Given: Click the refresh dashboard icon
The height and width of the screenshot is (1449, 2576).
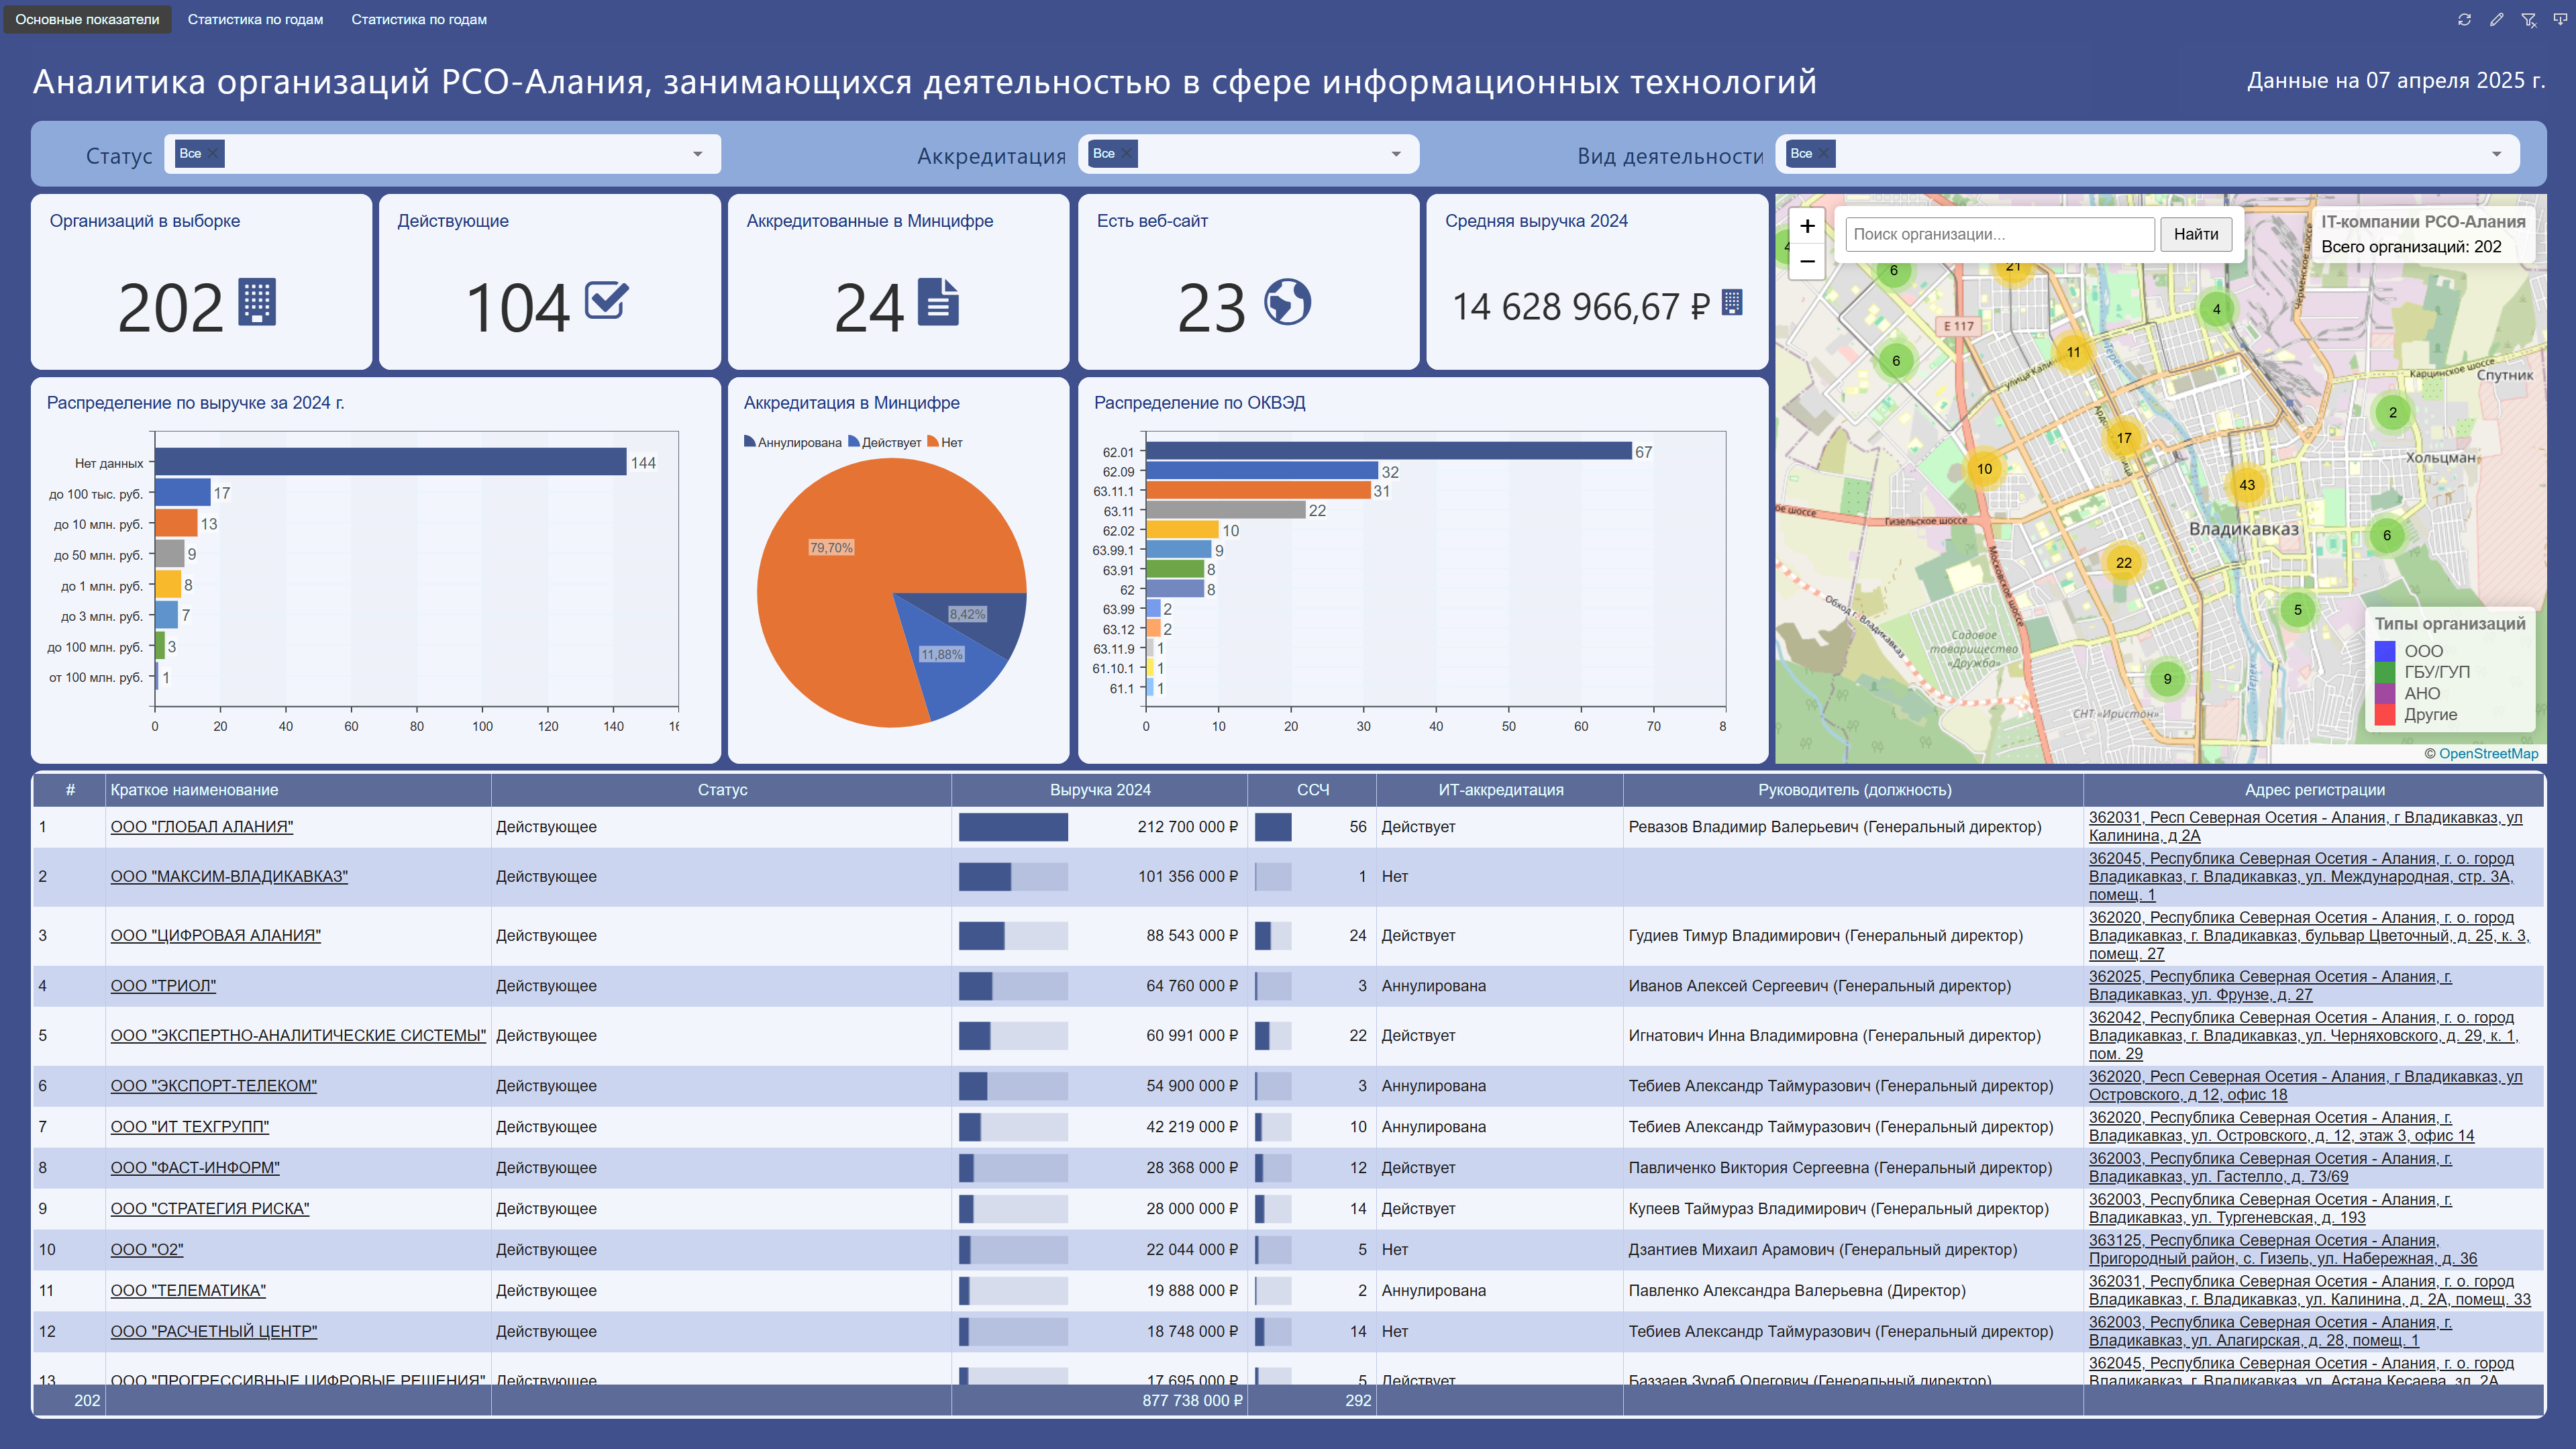Looking at the screenshot, I should point(2464,19).
